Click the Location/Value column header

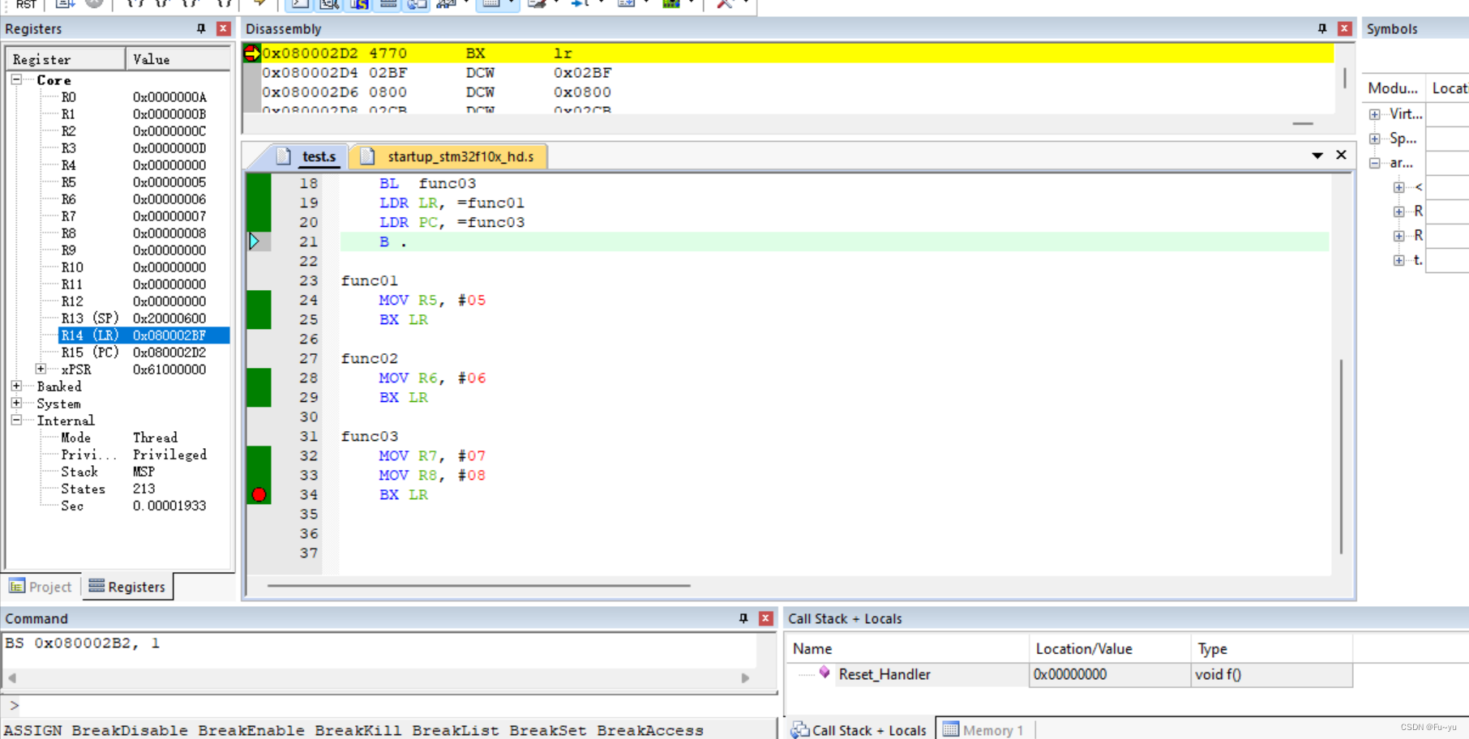(x=1110, y=649)
